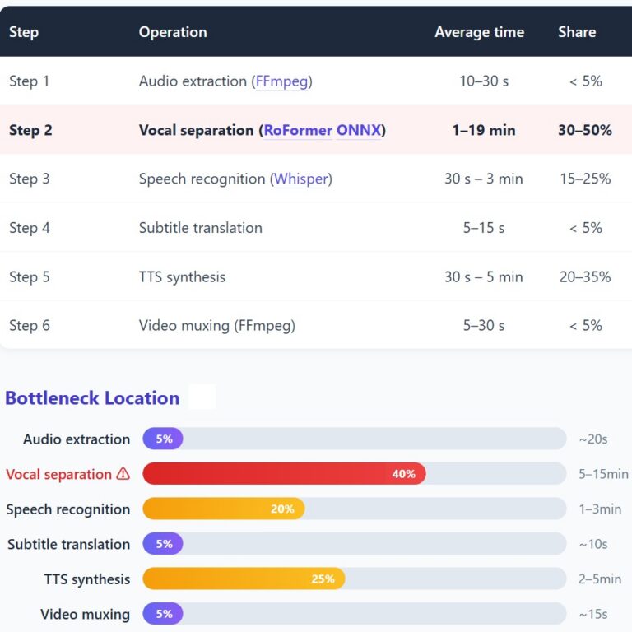Open the ONNX link in Step 2

[x=358, y=130]
